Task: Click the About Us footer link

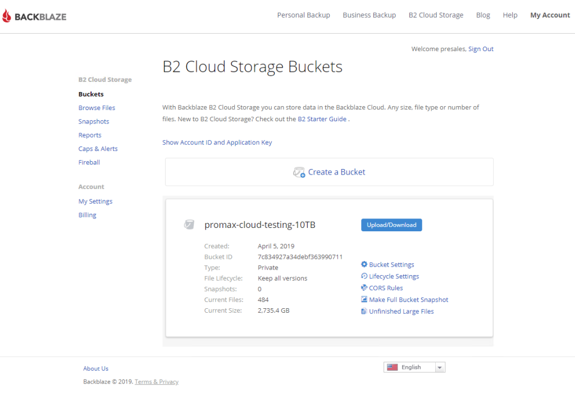Action: click(95, 368)
